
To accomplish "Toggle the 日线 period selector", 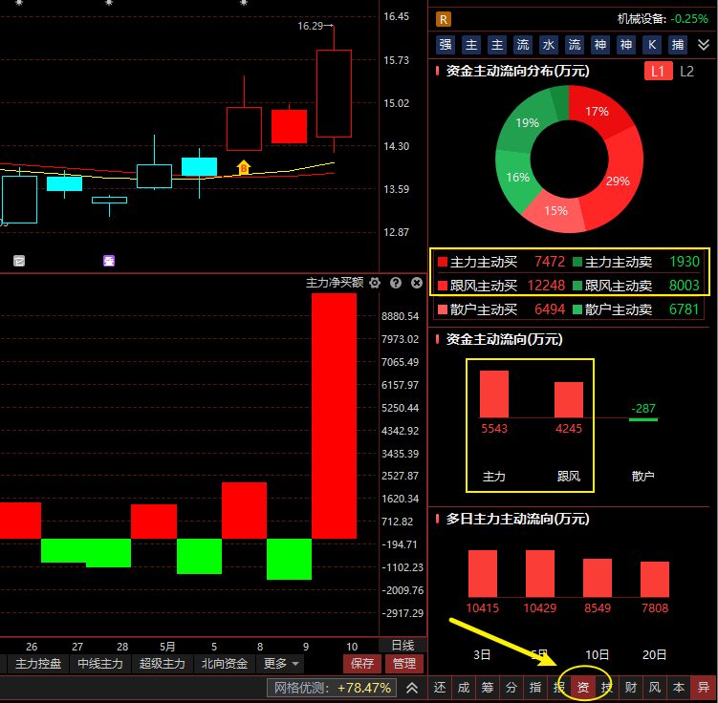I will (x=403, y=646).
